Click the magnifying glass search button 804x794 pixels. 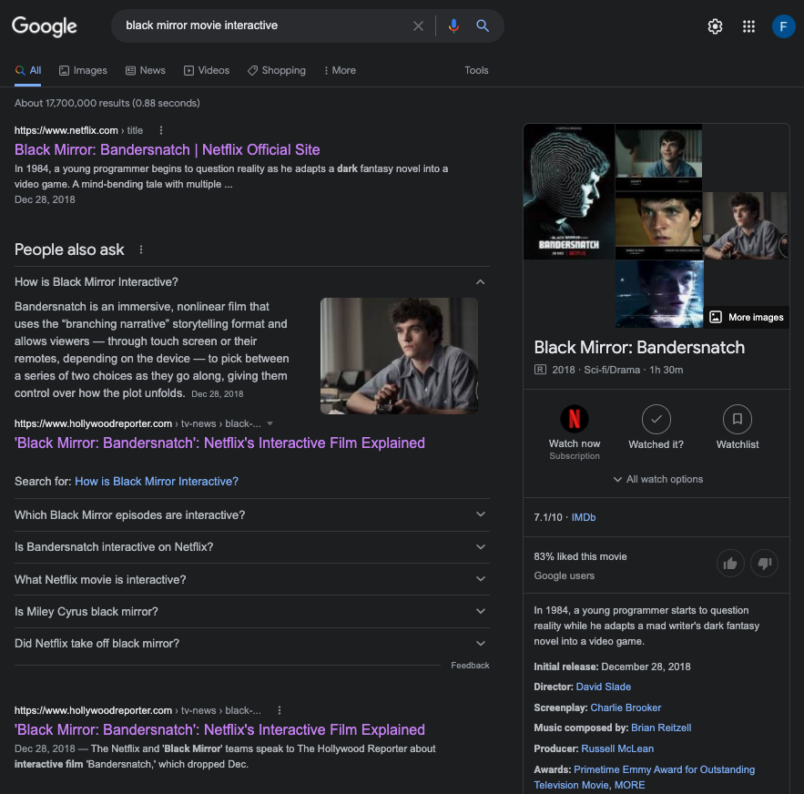483,25
